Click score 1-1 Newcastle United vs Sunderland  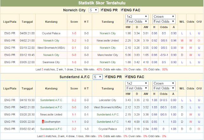[x=74, y=114]
